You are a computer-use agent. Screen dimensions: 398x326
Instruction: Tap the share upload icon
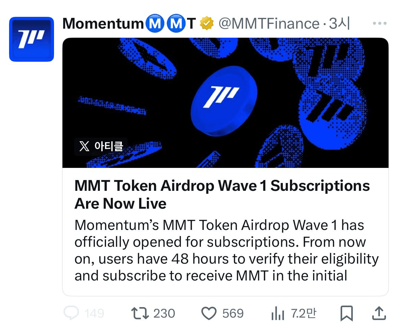click(379, 313)
